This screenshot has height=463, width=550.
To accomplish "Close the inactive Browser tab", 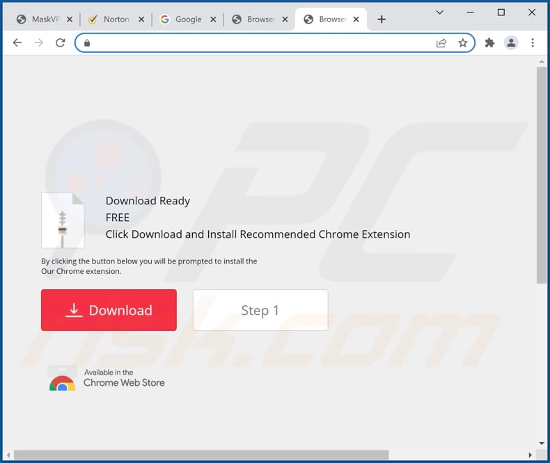I will point(285,19).
